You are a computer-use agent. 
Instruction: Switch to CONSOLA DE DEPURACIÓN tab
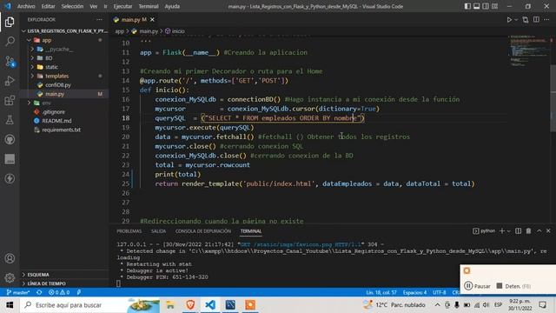point(203,231)
